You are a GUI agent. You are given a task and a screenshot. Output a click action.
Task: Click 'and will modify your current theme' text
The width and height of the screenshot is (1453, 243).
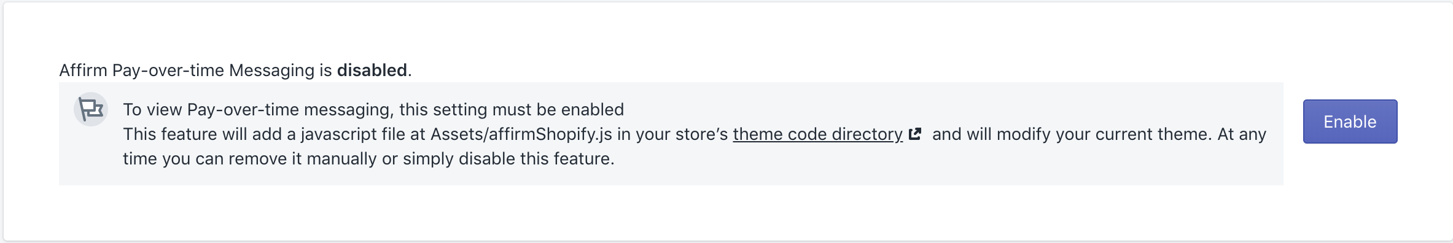pyautogui.click(x=1070, y=134)
